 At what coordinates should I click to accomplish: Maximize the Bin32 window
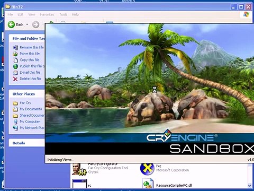(x=241, y=7)
